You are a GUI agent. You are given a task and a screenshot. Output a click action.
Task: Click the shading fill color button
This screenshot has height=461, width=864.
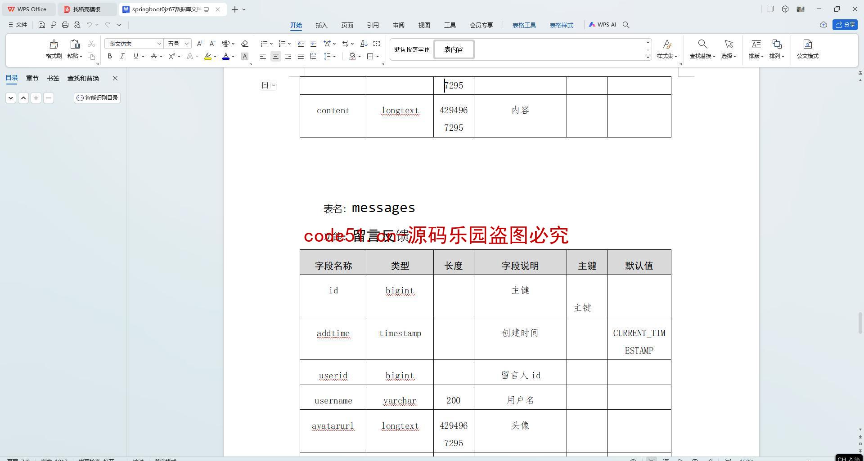pyautogui.click(x=352, y=56)
